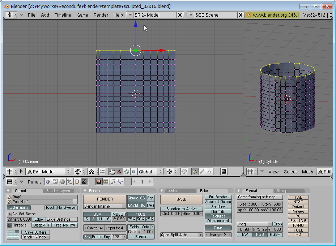
Task: Open the Object context axes icon
Action: tap(70, 182)
